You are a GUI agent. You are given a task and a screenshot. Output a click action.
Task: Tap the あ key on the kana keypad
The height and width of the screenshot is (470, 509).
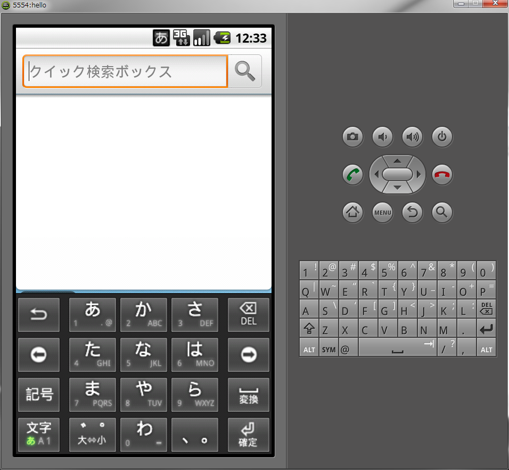93,315
